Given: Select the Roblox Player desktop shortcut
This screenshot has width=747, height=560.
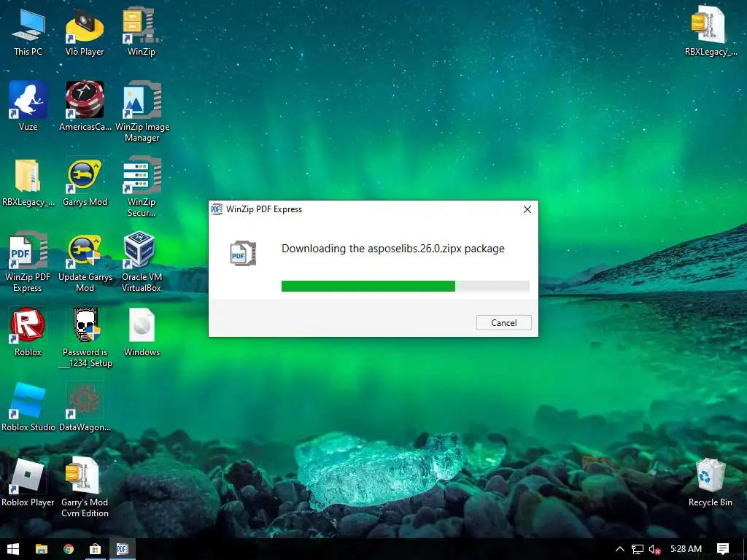Looking at the screenshot, I should [28, 483].
